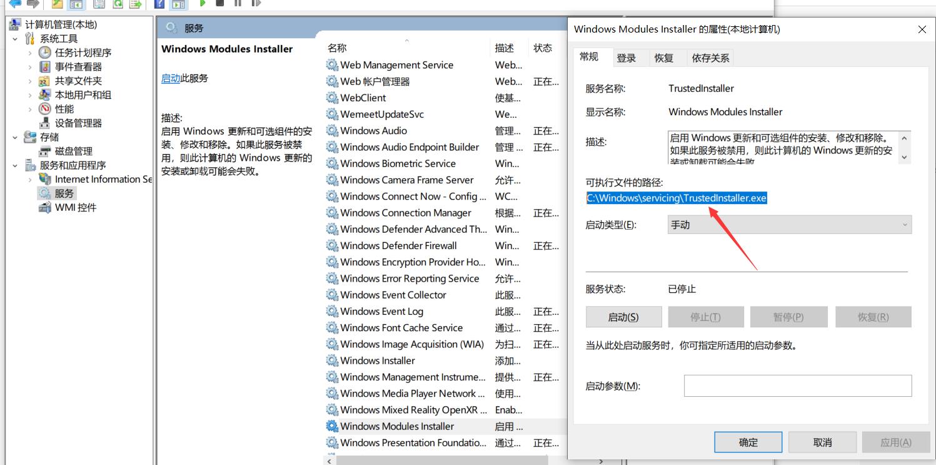
Task: Click the Refresh toolbar icon
Action: pyautogui.click(x=117, y=4)
